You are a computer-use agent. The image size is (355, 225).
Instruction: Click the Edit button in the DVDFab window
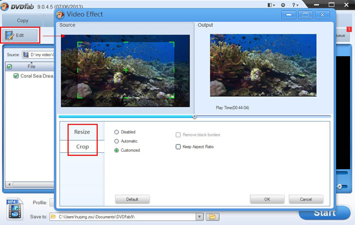click(x=20, y=35)
